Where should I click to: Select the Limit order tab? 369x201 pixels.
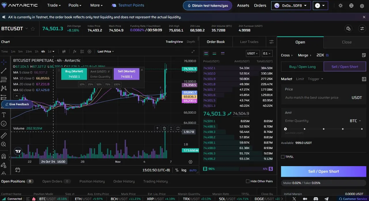point(300,79)
